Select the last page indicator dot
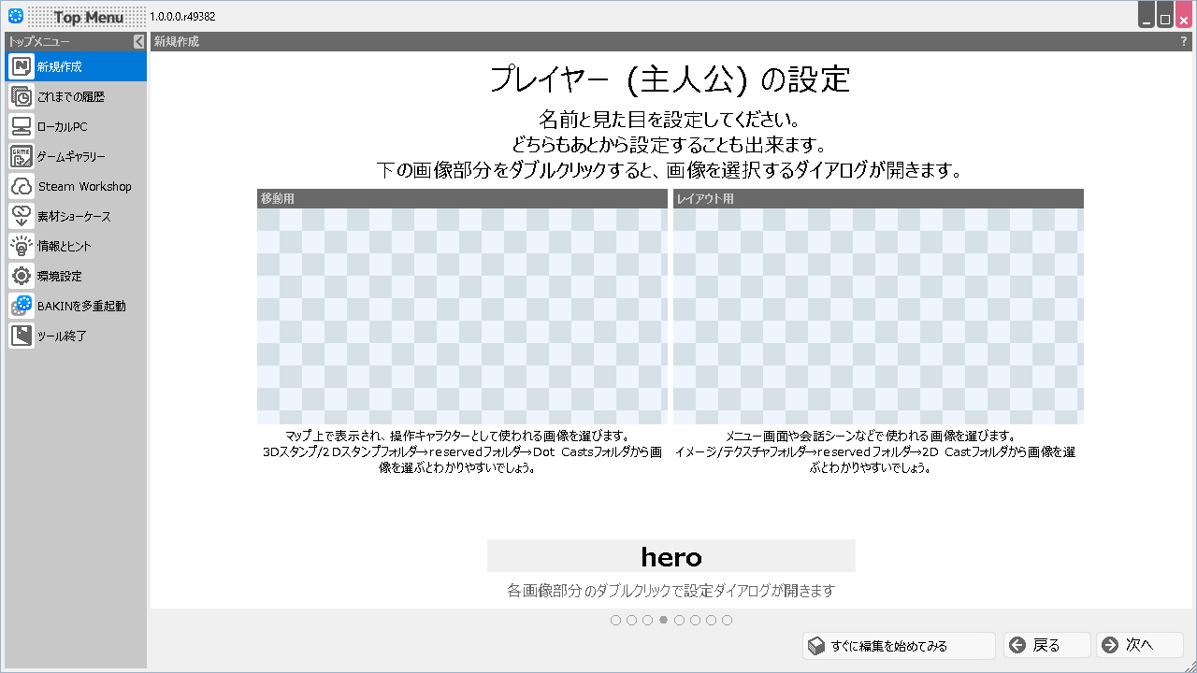The height and width of the screenshot is (673, 1197). point(727,620)
